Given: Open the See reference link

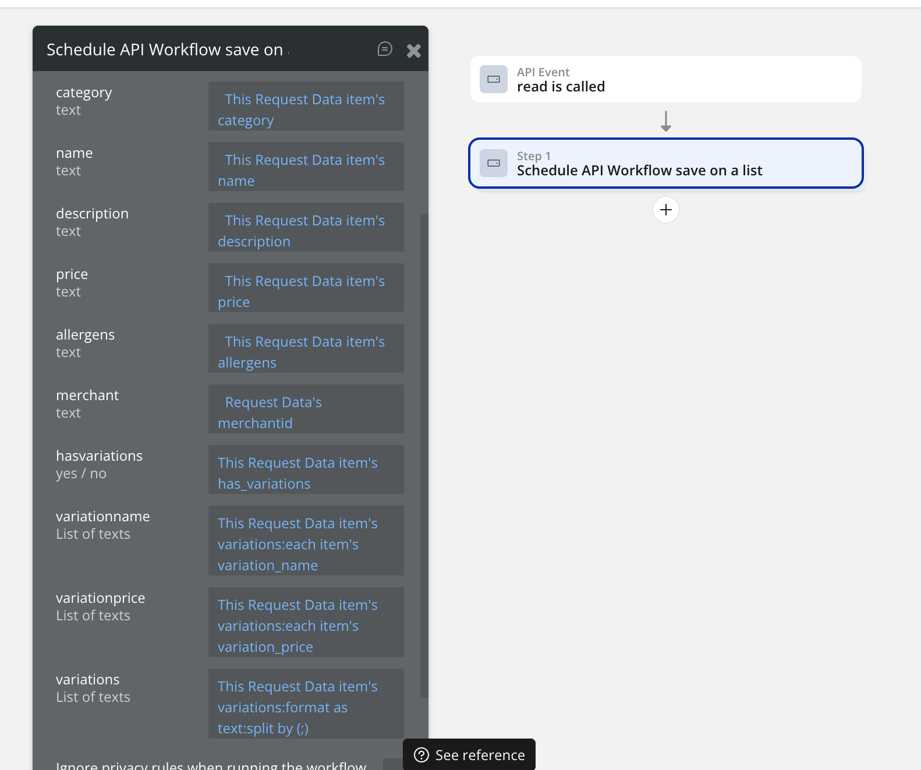Looking at the screenshot, I should [x=469, y=754].
